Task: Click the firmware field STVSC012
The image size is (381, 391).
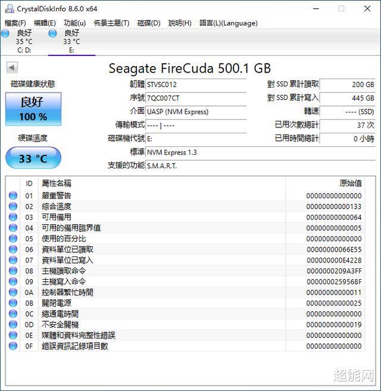Action: click(x=196, y=85)
